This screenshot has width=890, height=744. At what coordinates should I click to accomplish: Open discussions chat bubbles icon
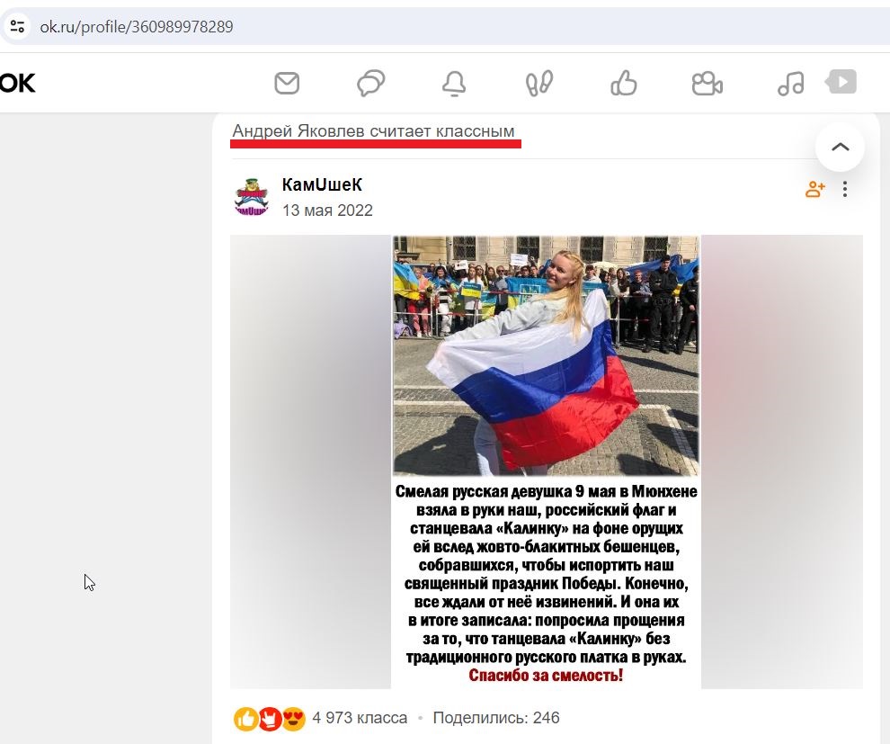tap(370, 84)
